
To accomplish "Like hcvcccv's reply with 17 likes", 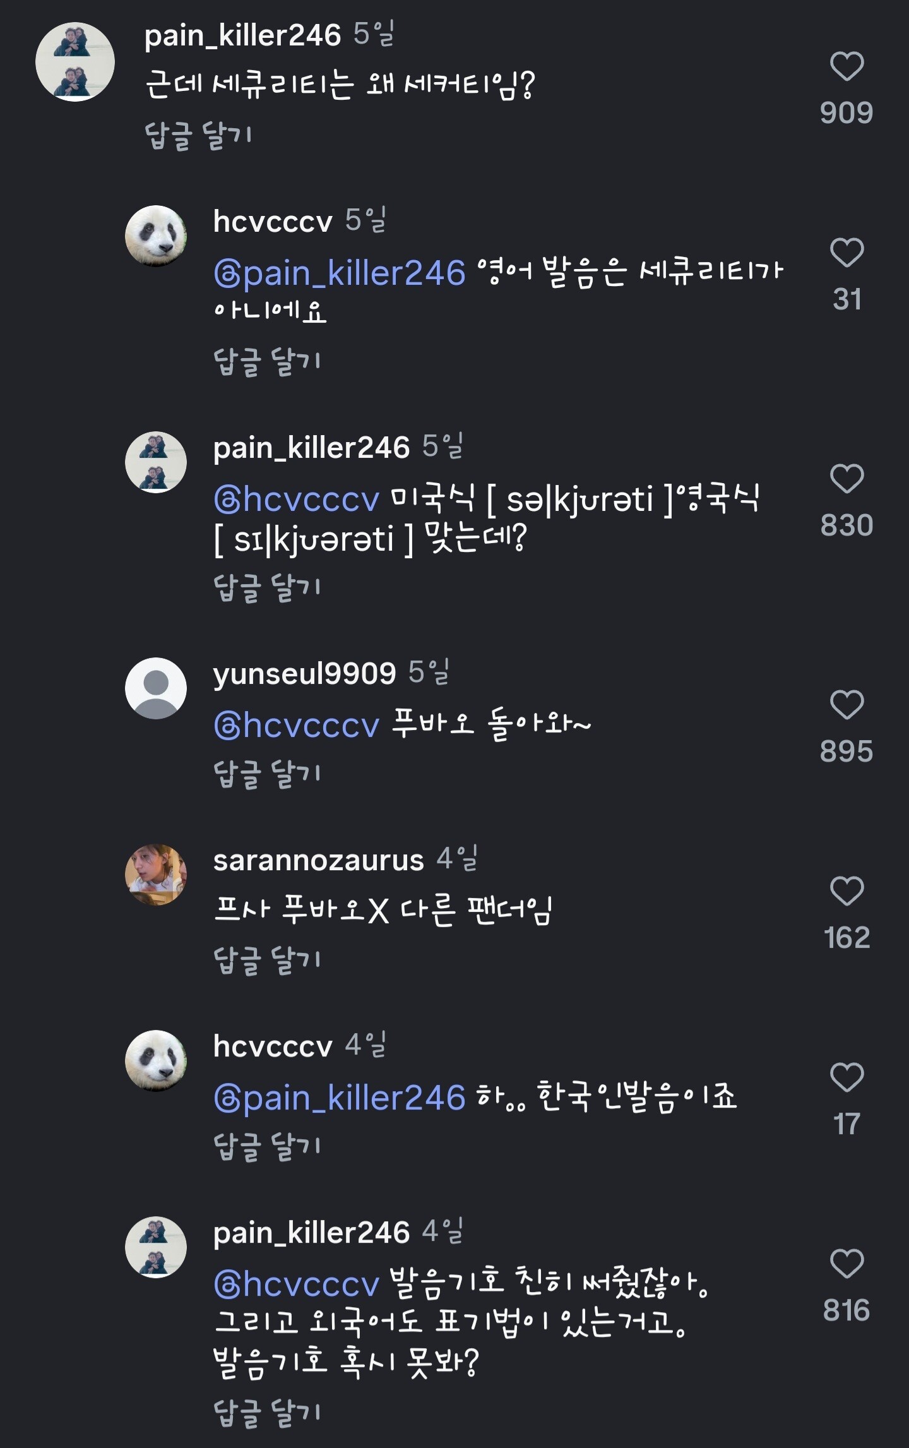I will (x=846, y=1077).
